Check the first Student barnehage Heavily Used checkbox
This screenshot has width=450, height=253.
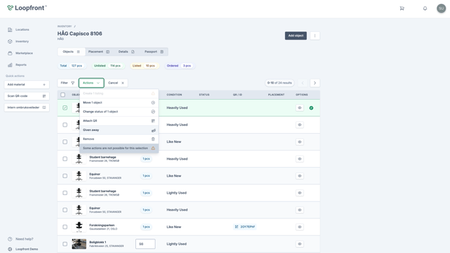65,159
